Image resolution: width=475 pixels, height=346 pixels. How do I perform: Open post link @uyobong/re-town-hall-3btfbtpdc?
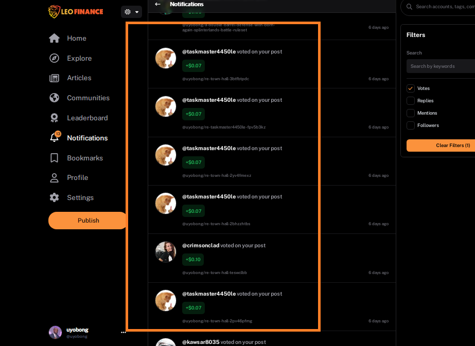216,79
